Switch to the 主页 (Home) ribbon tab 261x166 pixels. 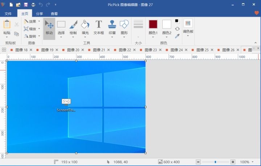pyautogui.click(x=25, y=14)
